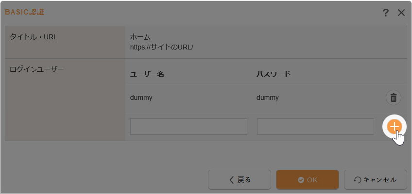Click the checkmark icon inside OK button
This screenshot has height=194, width=412.
(301, 180)
